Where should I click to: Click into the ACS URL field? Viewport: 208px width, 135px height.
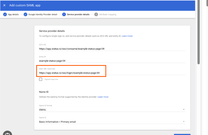112,49
